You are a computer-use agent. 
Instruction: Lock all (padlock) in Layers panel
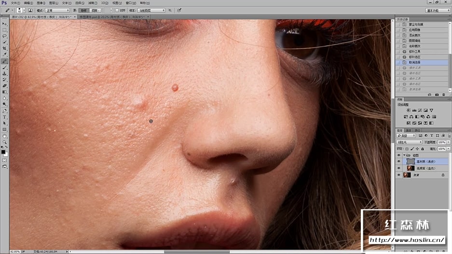423,149
